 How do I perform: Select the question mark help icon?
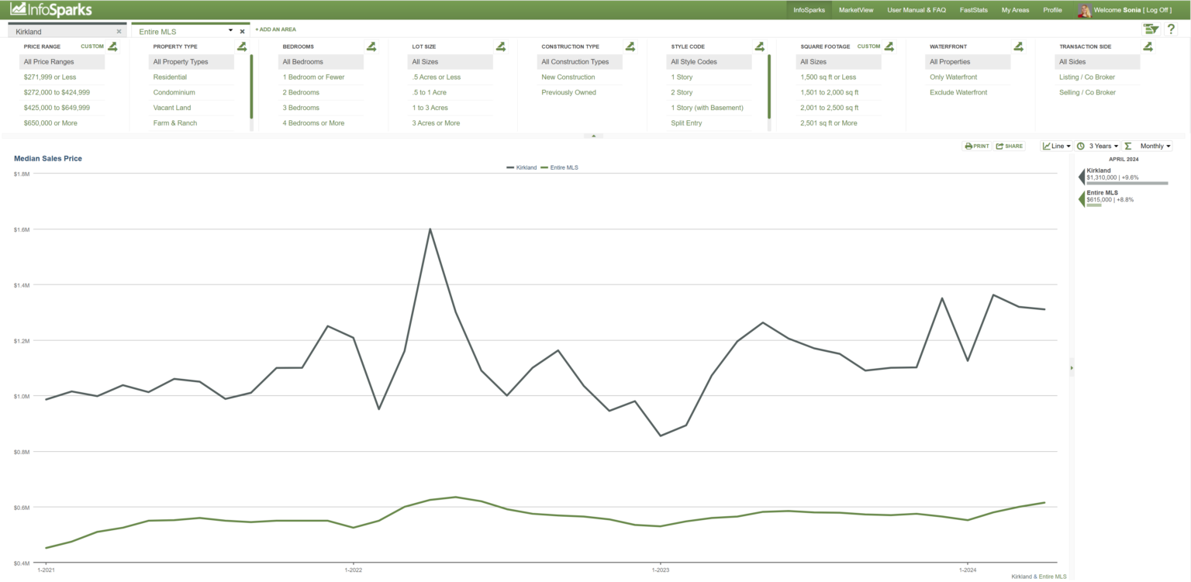(x=1171, y=29)
